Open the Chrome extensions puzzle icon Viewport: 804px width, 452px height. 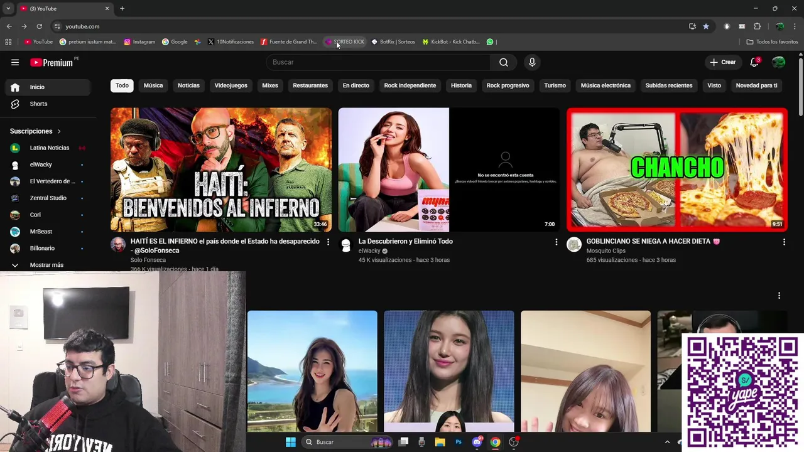click(x=757, y=26)
